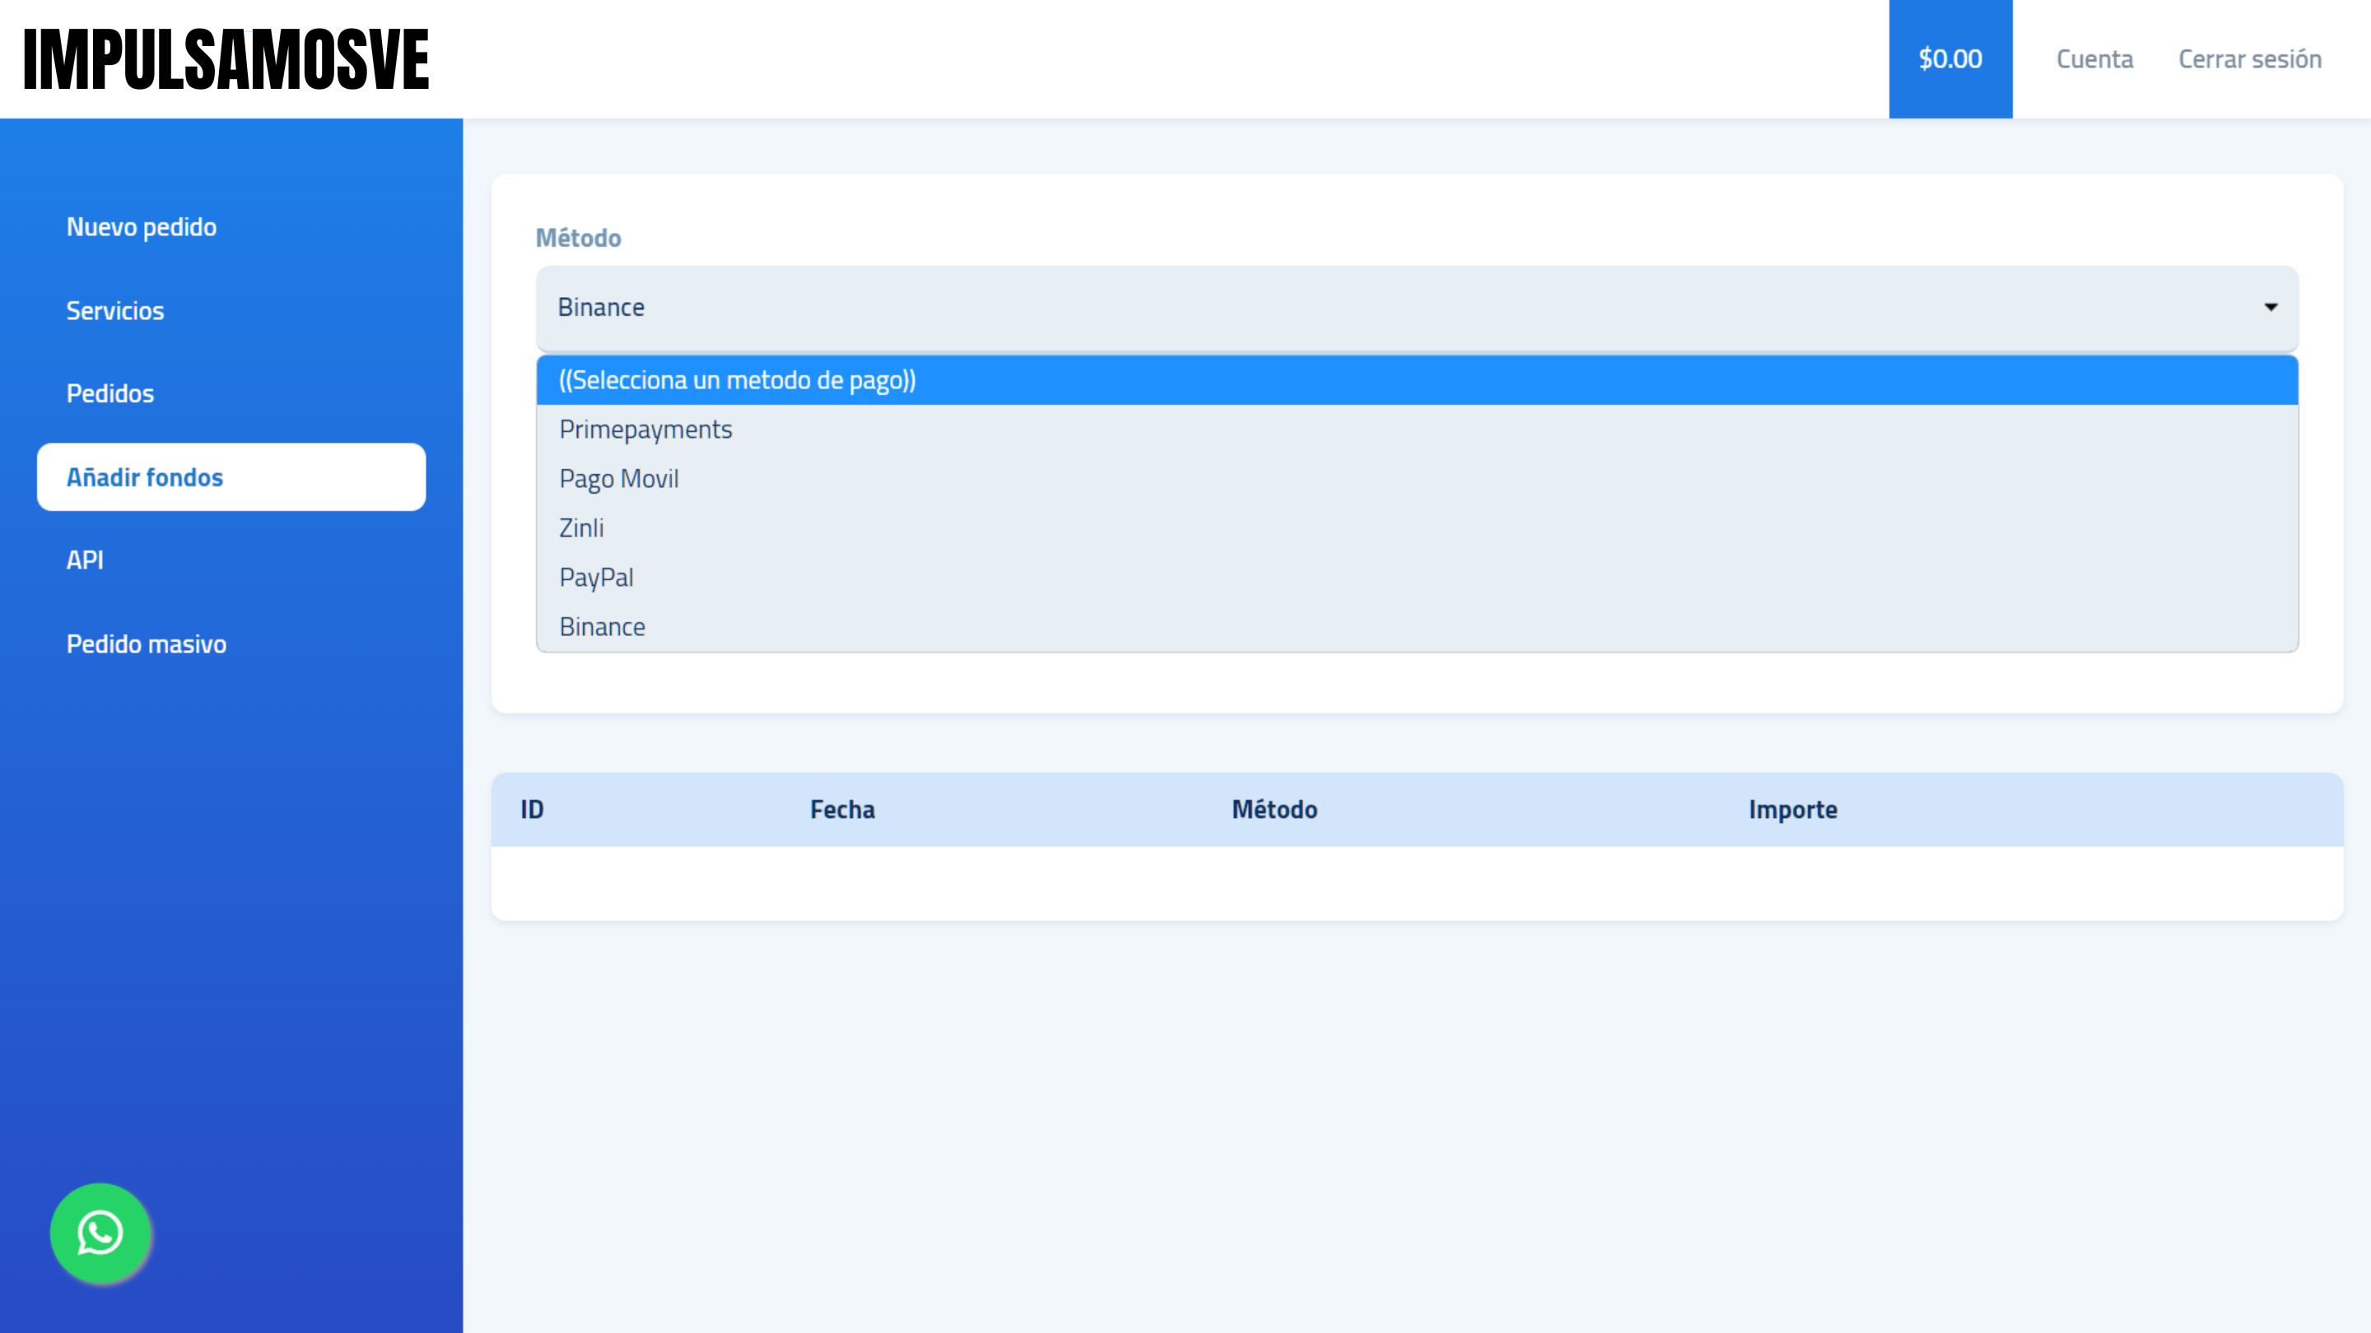Open Nuevo pedido in sidebar

point(142,227)
